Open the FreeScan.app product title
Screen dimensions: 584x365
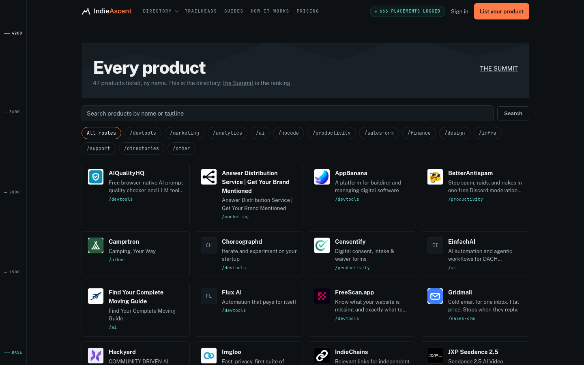tap(354, 292)
